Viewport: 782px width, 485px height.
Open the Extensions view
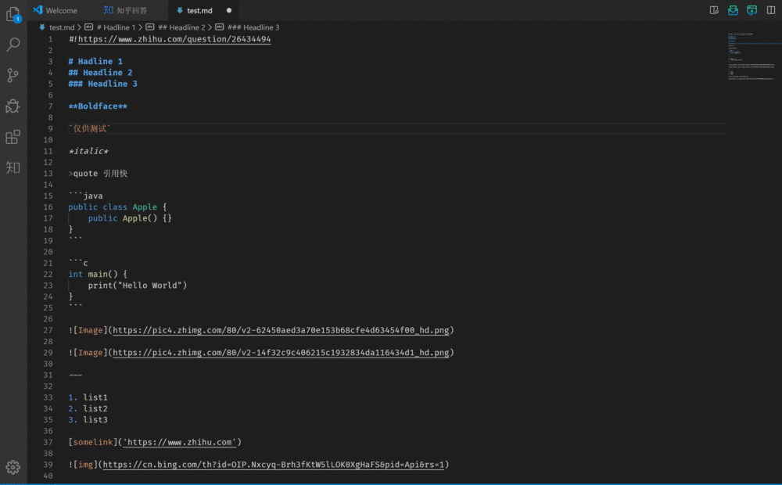13,137
